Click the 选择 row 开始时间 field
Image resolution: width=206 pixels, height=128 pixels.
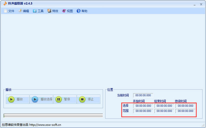pyautogui.click(x=143, y=106)
